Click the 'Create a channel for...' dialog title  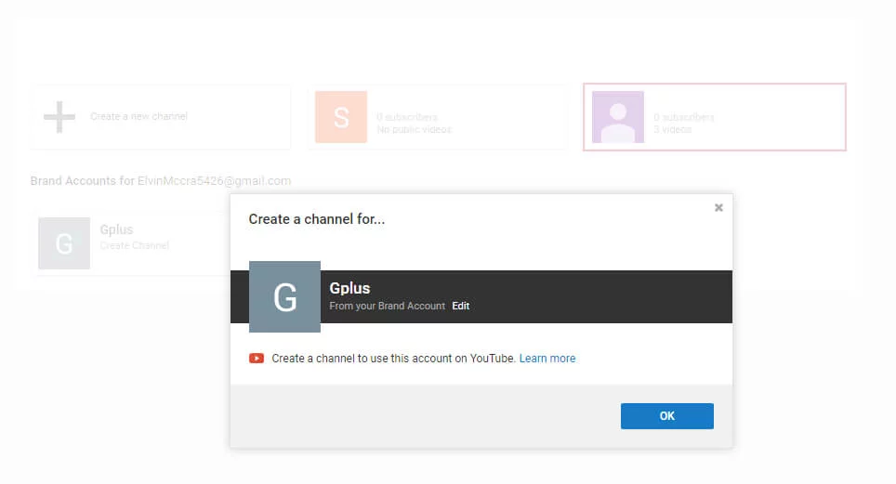coord(316,220)
